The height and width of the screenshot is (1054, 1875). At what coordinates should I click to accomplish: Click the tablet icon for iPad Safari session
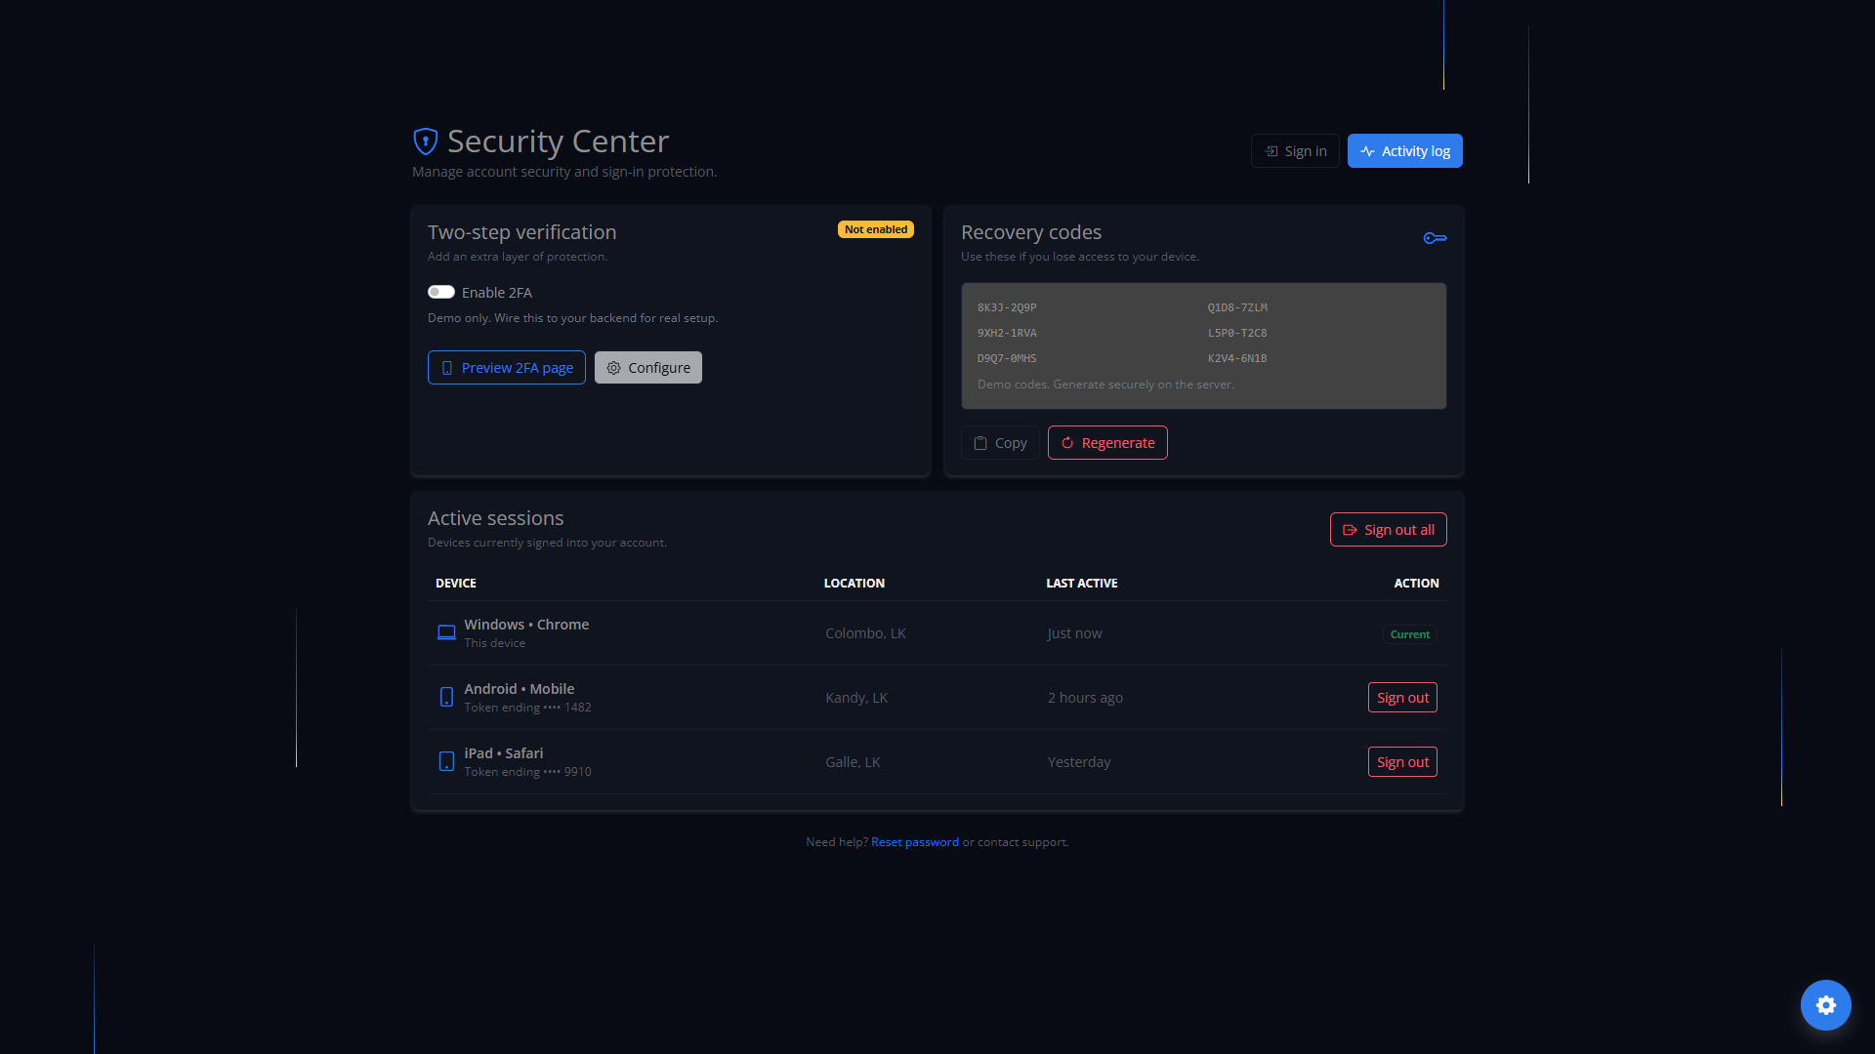click(x=446, y=761)
